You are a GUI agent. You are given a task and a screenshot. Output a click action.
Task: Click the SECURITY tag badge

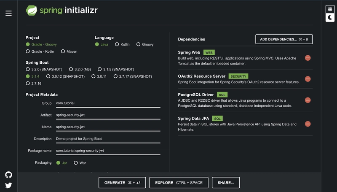coord(238,76)
